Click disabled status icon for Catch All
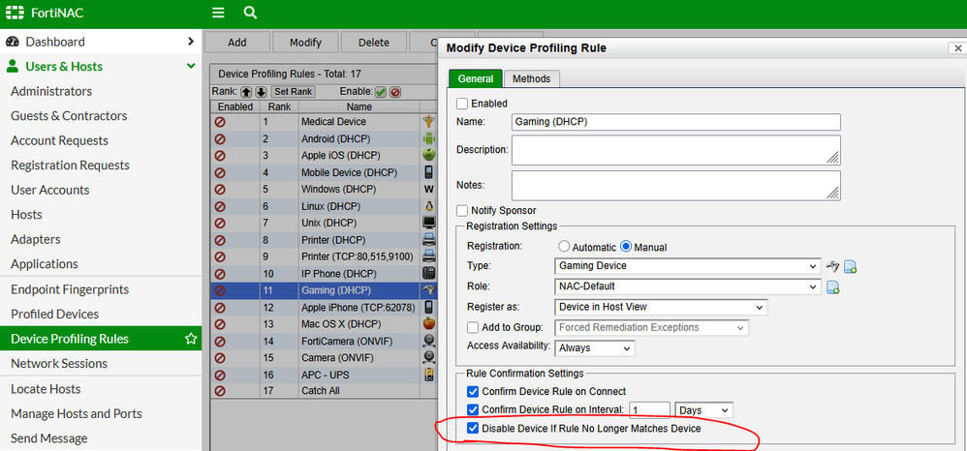The width and height of the screenshot is (967, 451). point(220,391)
